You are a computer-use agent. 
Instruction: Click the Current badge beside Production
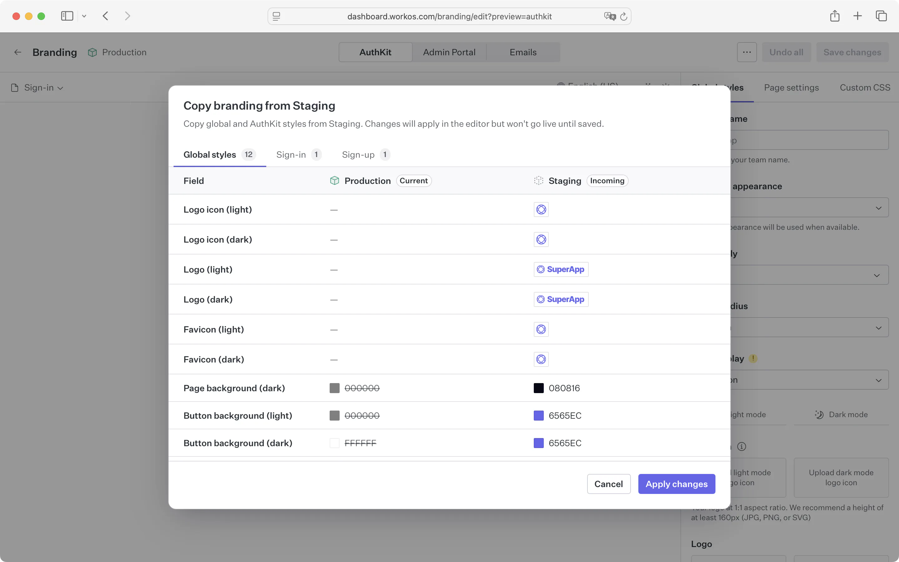414,181
